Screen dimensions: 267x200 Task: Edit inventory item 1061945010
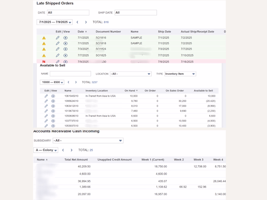(x=46, y=96)
